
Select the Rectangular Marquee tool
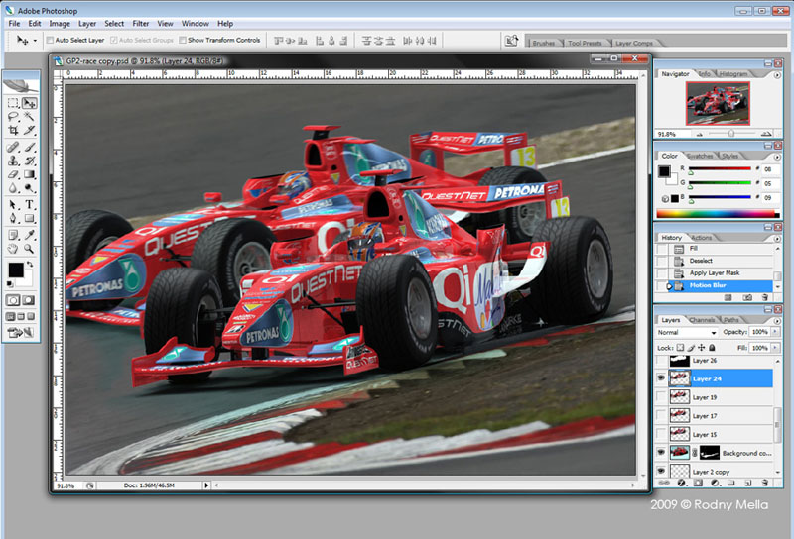(x=13, y=102)
